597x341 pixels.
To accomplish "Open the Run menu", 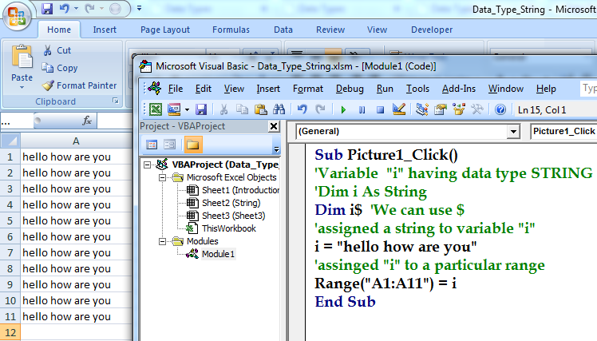I will [385, 89].
